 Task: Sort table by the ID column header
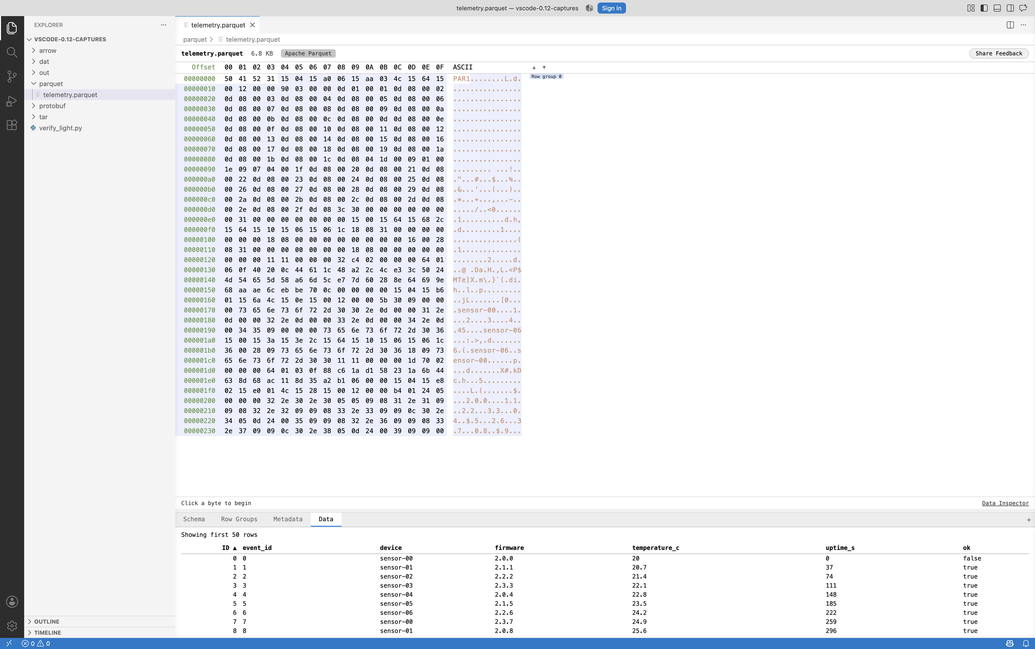pos(229,548)
